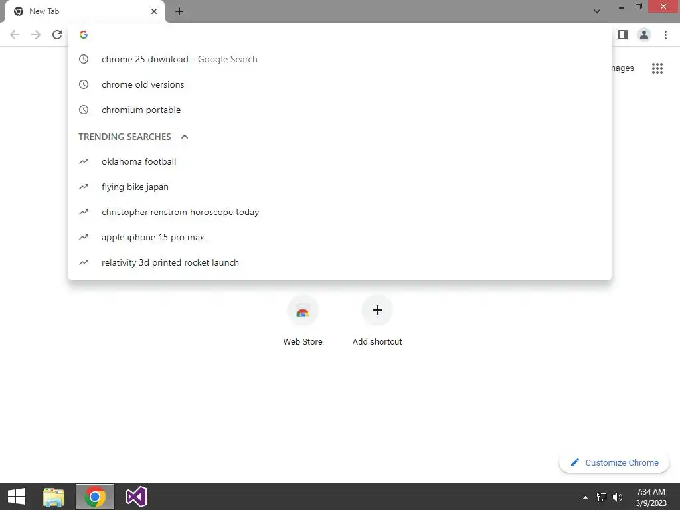Viewport: 680px width, 510px height.
Task: Open the network tray icon
Action: pyautogui.click(x=602, y=497)
